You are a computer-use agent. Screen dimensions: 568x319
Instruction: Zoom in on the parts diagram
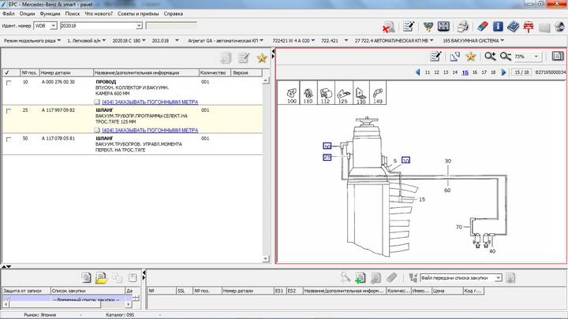click(x=490, y=56)
